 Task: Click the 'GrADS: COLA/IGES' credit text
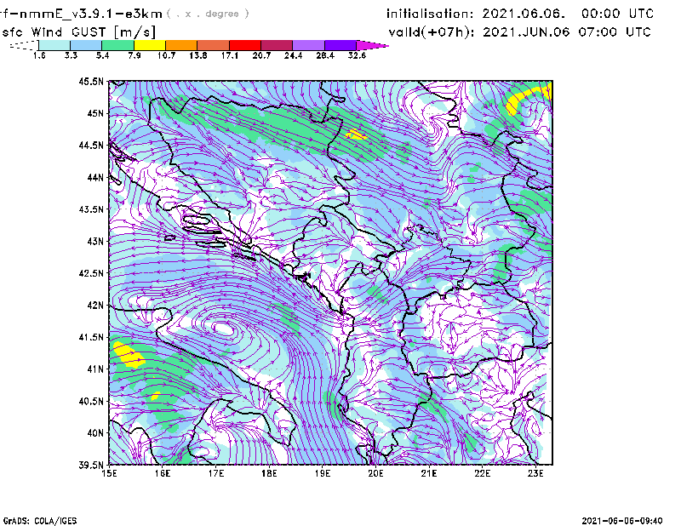(x=40, y=521)
